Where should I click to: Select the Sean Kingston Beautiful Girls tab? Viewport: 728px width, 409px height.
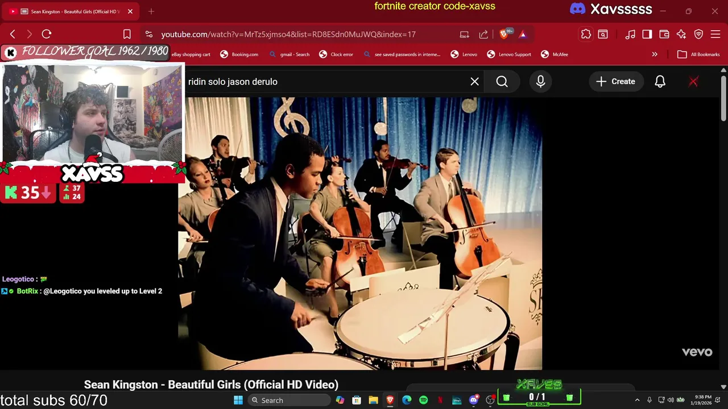[71, 11]
